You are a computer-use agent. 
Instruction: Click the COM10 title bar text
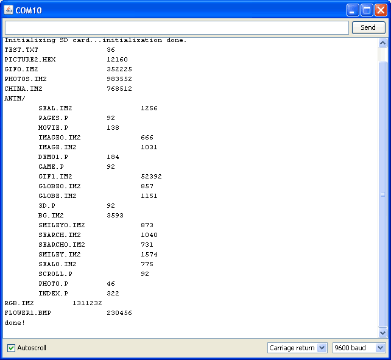(x=29, y=10)
